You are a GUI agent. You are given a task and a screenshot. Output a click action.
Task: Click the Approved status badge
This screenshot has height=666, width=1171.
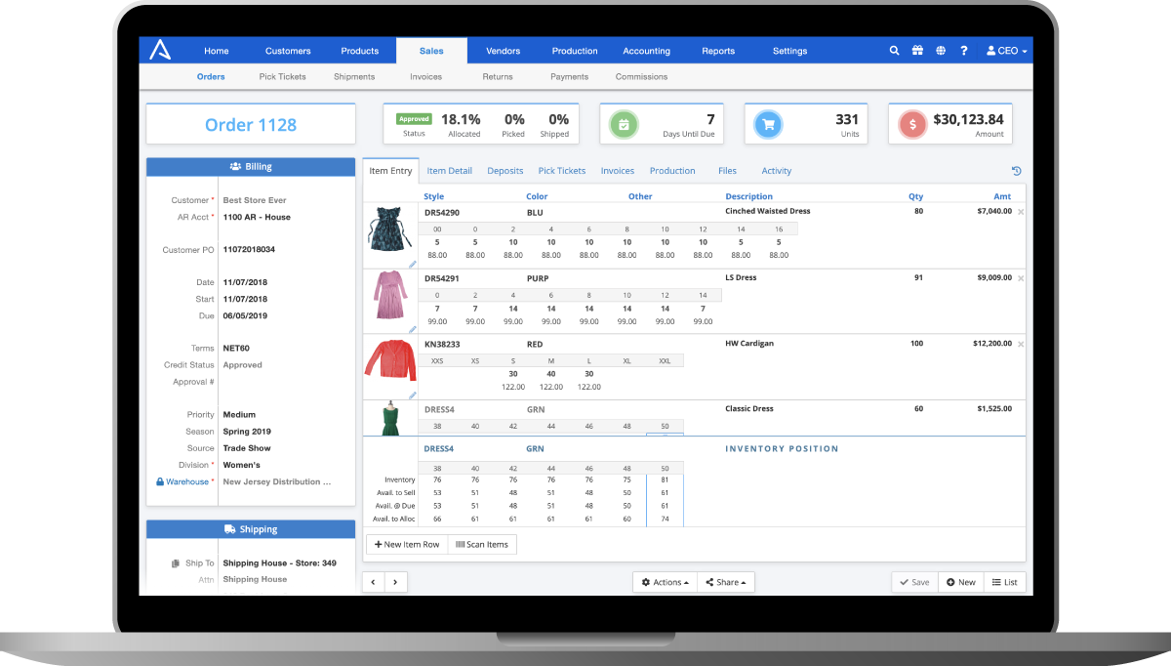point(414,118)
